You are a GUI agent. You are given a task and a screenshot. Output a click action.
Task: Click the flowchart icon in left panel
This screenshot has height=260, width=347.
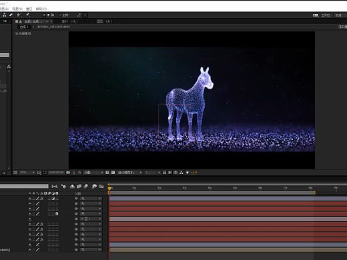tap(9, 67)
